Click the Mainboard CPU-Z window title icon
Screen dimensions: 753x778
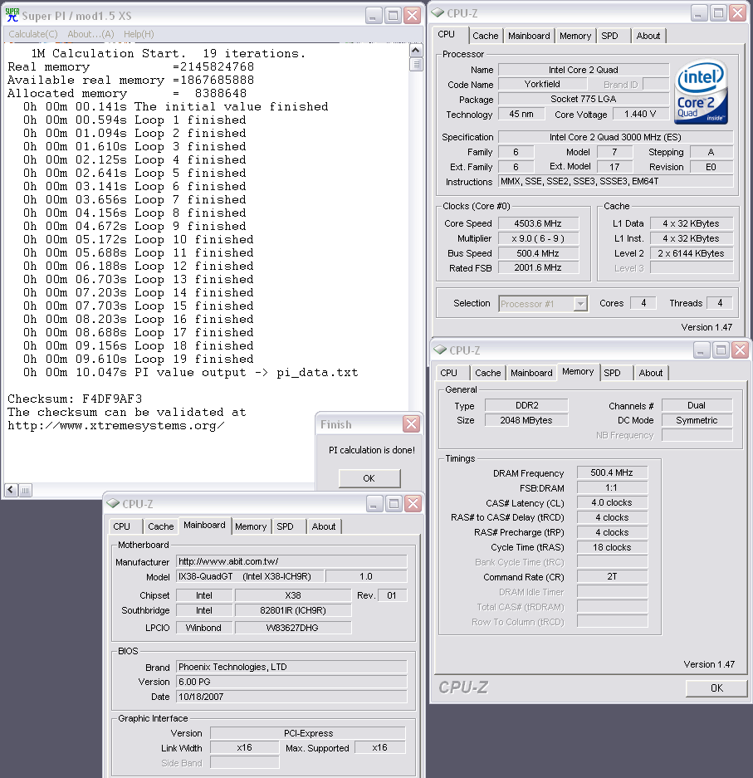(x=113, y=503)
